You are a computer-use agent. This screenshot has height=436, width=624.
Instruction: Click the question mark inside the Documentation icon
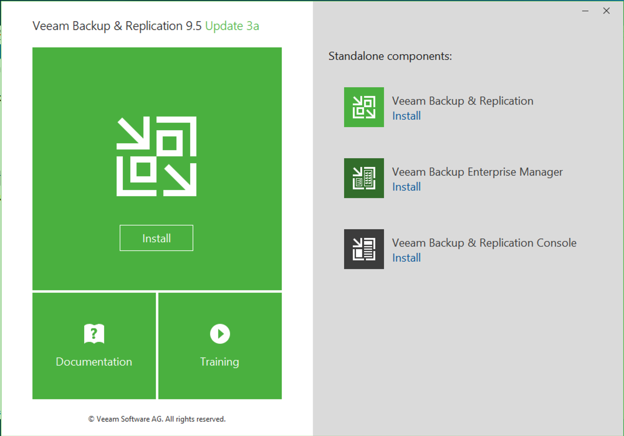95,332
